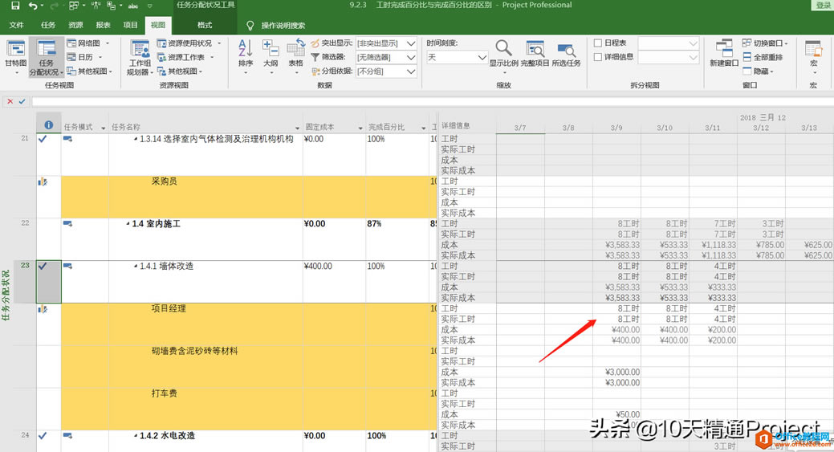Click the 登录 sign-in button
The width and height of the screenshot is (834, 452).
823,6
